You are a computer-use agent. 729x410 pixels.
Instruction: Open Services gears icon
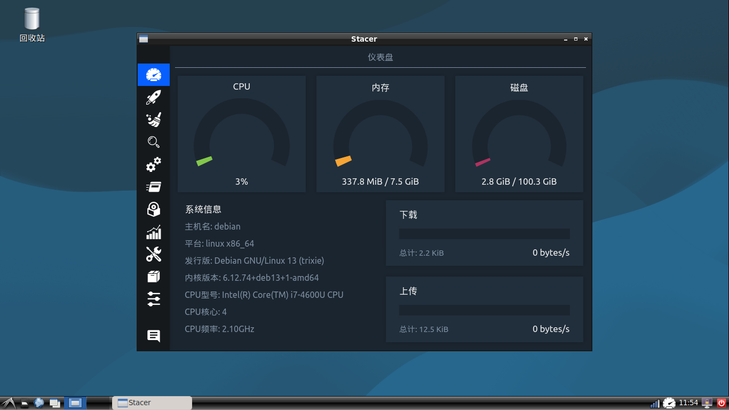click(154, 164)
